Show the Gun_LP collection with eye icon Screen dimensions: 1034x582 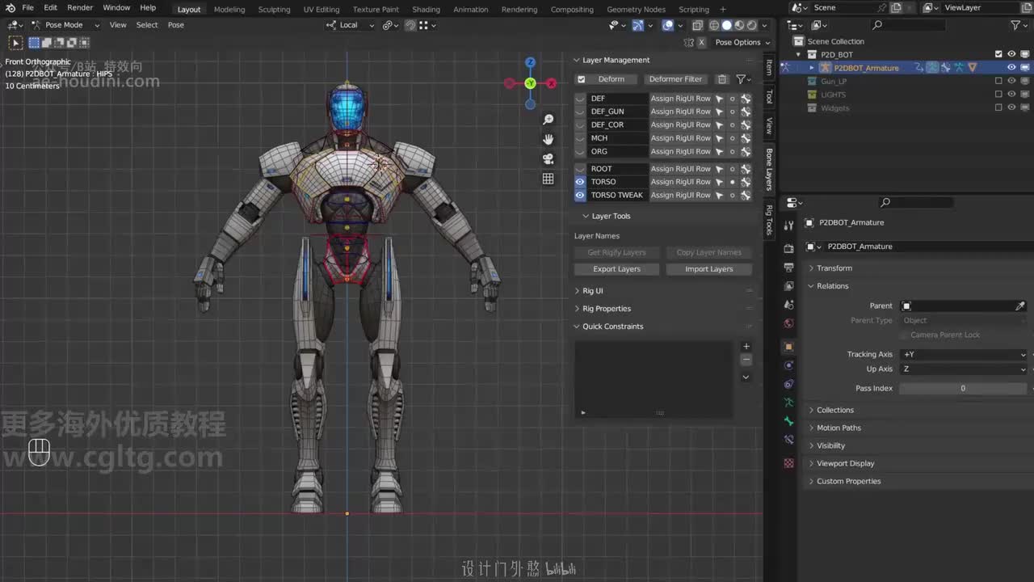coord(1011,81)
